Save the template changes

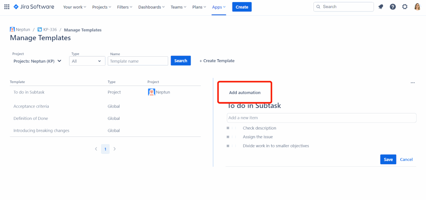pos(388,159)
